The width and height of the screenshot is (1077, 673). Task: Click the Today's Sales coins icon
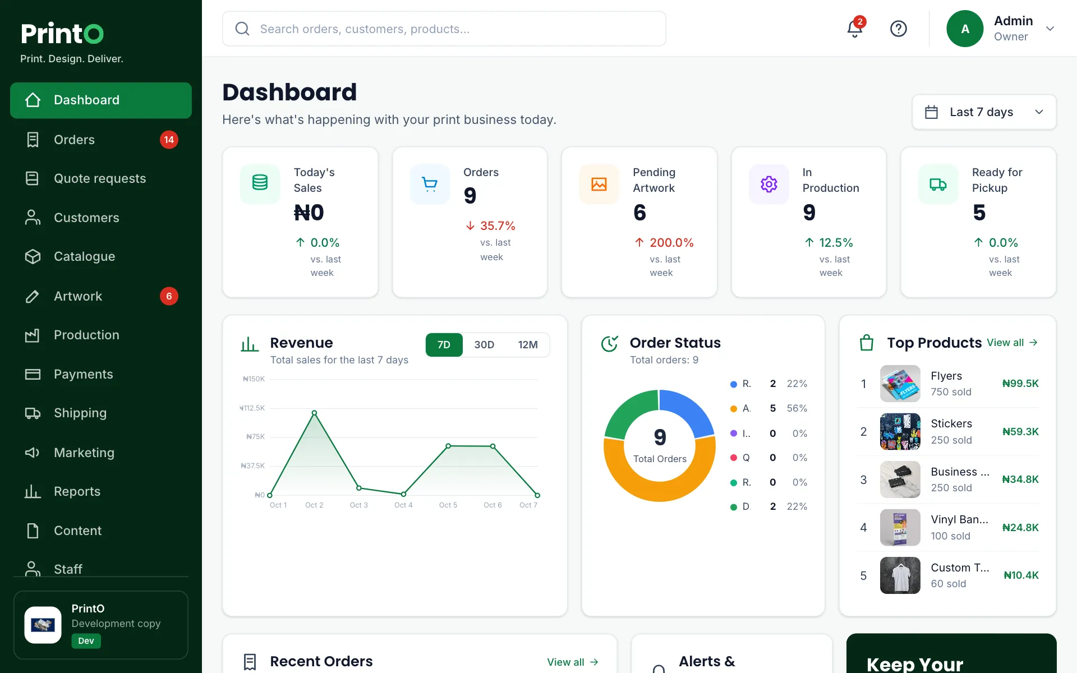tap(260, 183)
